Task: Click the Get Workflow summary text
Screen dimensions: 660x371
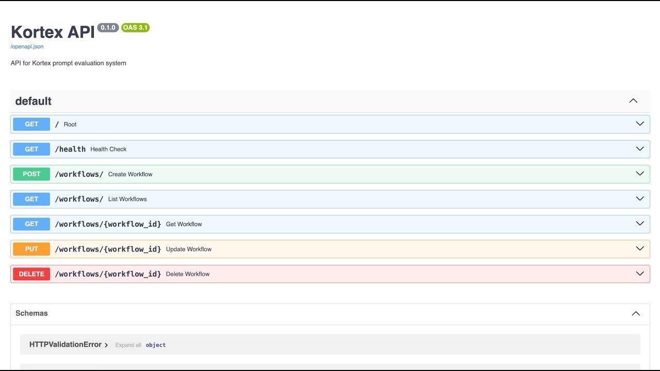Action: point(184,224)
